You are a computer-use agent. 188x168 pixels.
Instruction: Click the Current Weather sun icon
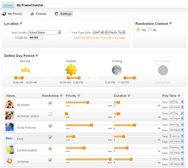pyautogui.click(x=9, y=150)
